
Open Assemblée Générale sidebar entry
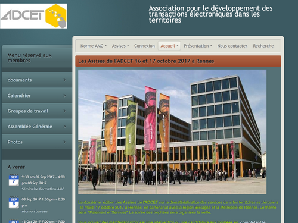point(37,126)
